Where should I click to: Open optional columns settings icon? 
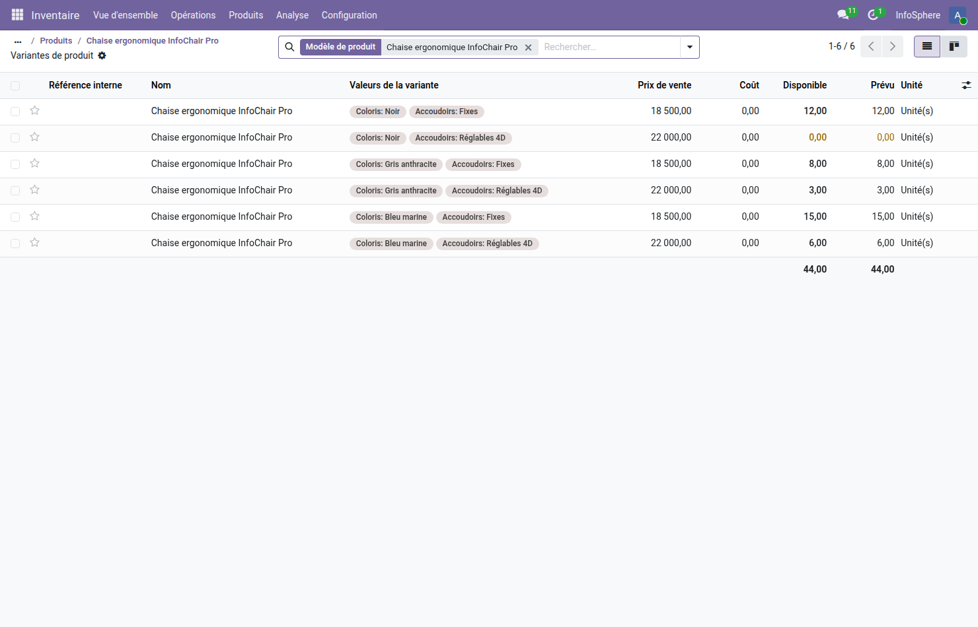click(966, 85)
